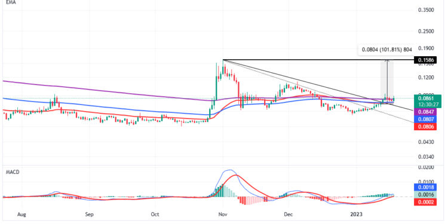Viewport: 448px width, 224px height.
Task: Select the 0.1586 black price label
Action: click(426, 60)
